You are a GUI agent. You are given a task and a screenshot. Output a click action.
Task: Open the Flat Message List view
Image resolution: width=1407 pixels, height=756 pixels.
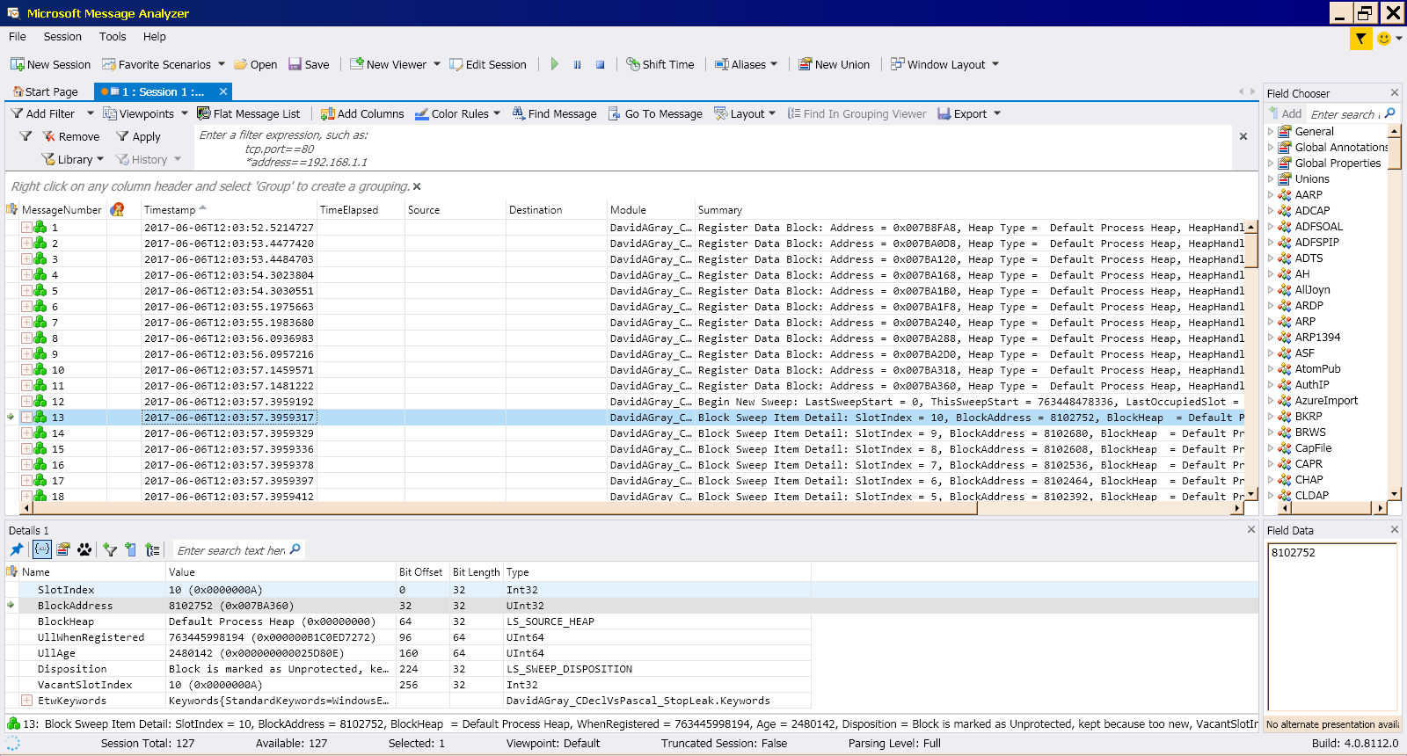coord(248,113)
